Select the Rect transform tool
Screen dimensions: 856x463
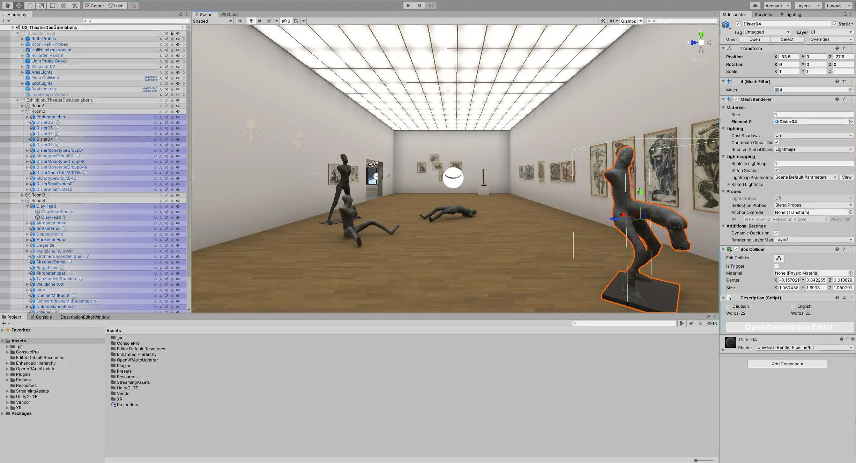52,6
